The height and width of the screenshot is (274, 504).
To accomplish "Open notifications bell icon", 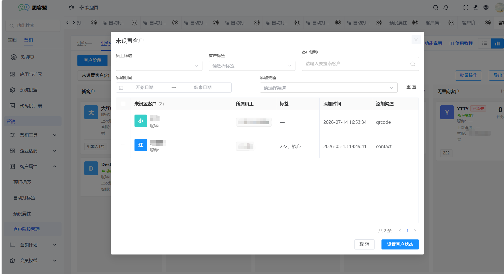I will click(446, 8).
